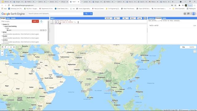Screen dimensions: 197x111
Task: Click the blue search magnifier button
Action: pos(86,14)
